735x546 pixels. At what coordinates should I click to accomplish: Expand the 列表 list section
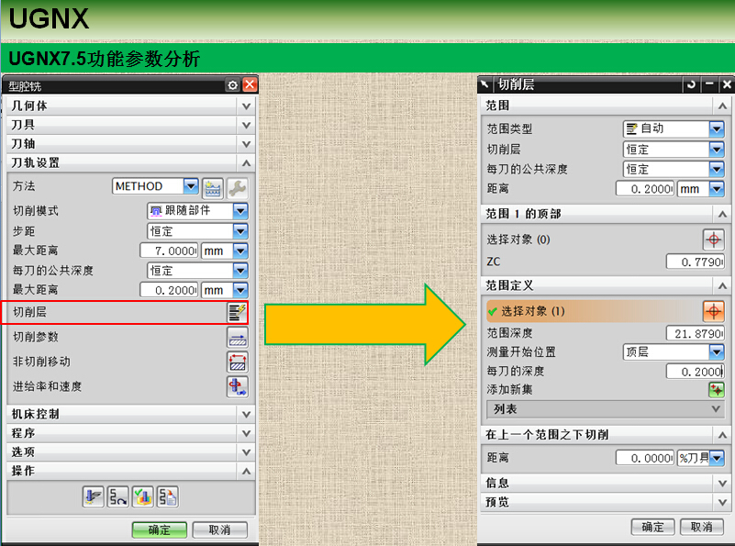click(x=716, y=409)
